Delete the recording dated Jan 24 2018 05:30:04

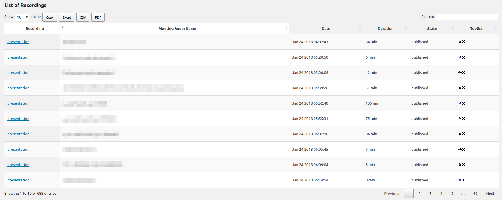pos(463,72)
